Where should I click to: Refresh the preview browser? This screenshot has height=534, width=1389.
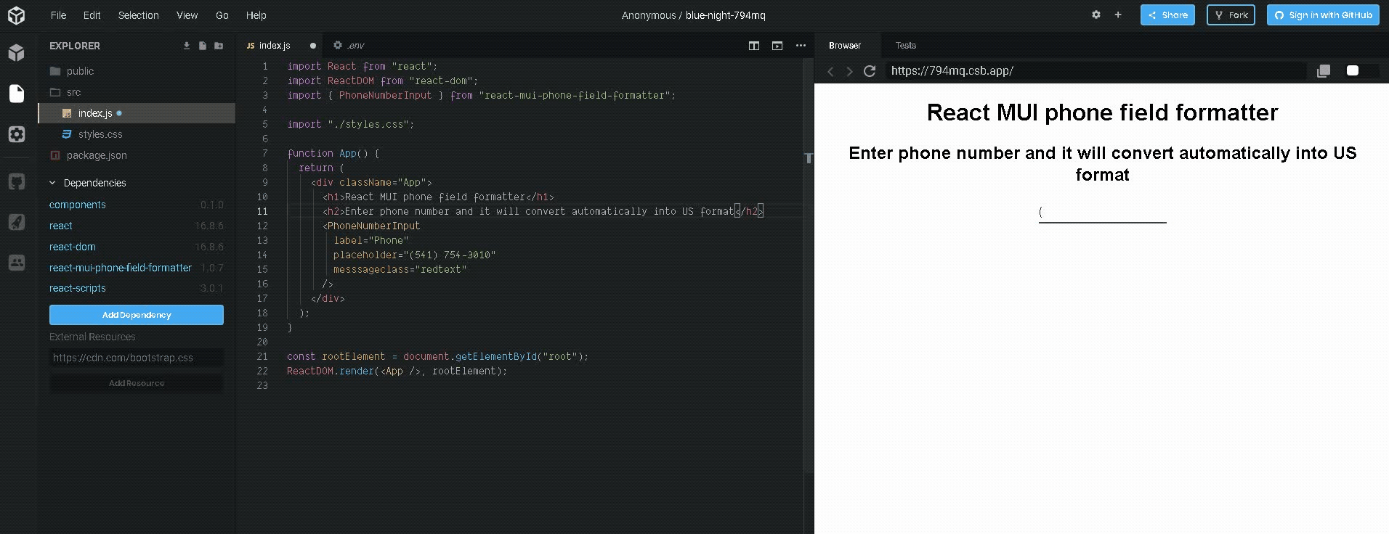[870, 71]
